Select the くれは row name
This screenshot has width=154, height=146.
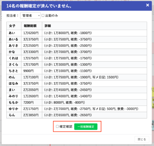tap(13, 58)
